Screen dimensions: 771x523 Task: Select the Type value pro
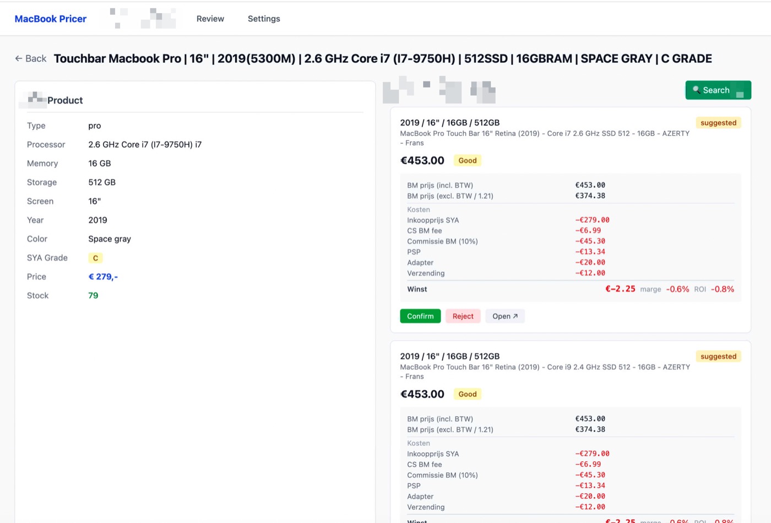point(95,126)
